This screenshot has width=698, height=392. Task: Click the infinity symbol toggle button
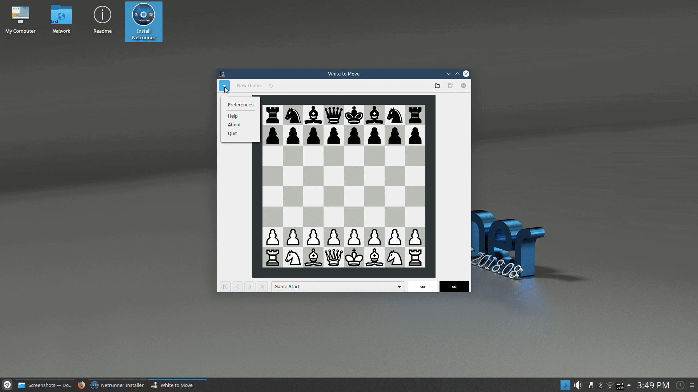(453, 286)
